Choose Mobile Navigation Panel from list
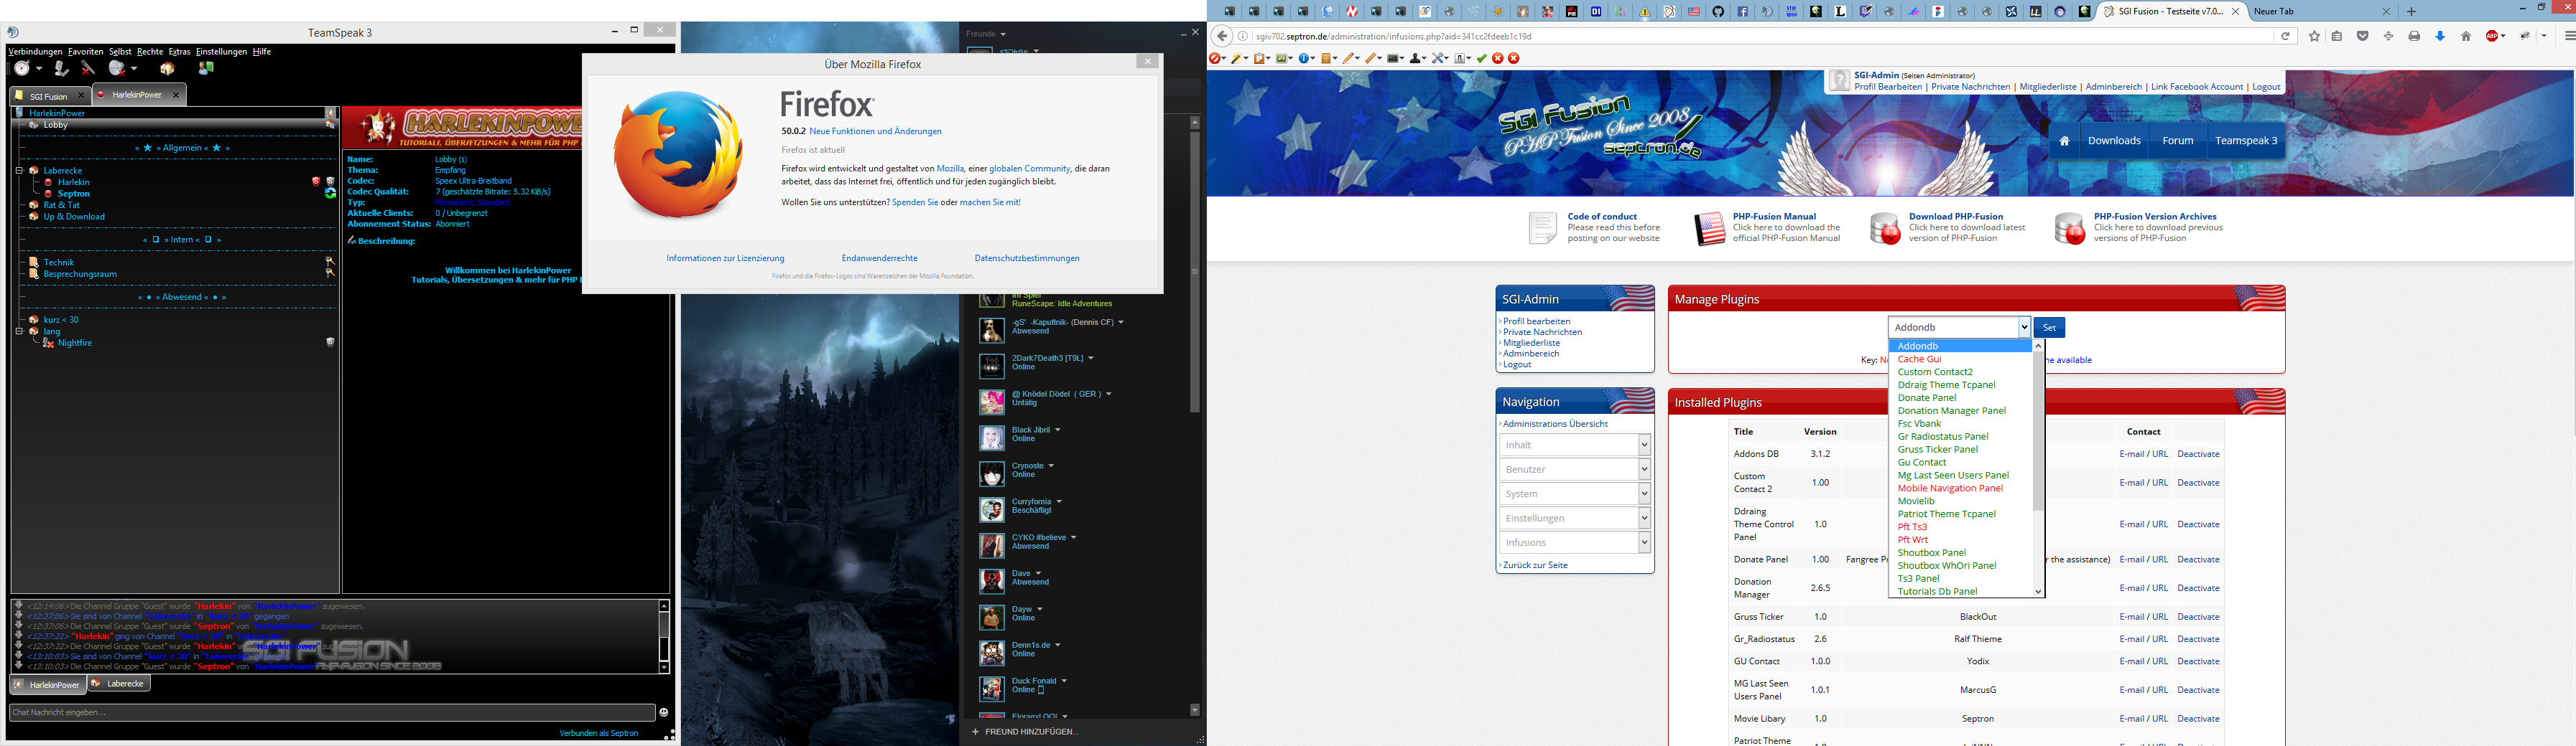The height and width of the screenshot is (746, 2576). click(1950, 488)
